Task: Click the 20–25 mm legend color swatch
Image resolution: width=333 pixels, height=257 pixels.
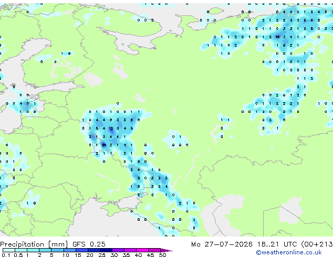Action: coord(93,250)
